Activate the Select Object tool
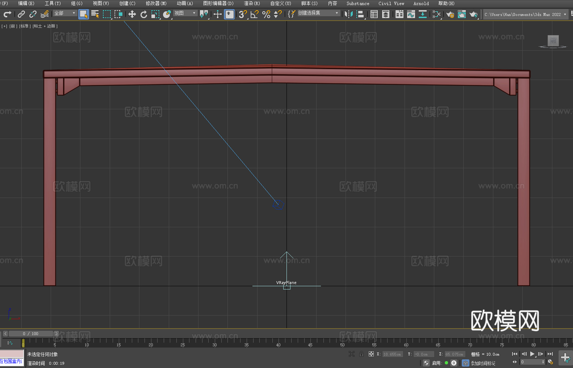The height and width of the screenshot is (368, 573). (x=84, y=14)
